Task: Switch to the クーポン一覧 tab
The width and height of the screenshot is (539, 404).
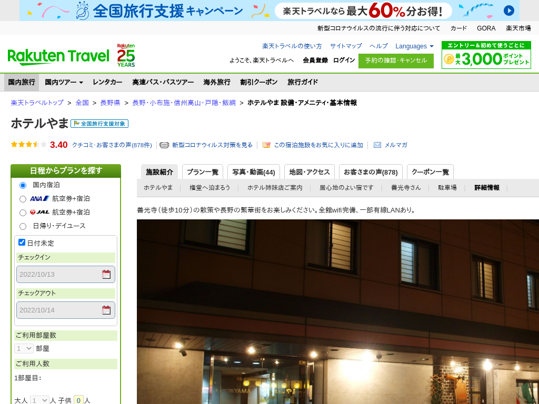Action: (x=430, y=172)
